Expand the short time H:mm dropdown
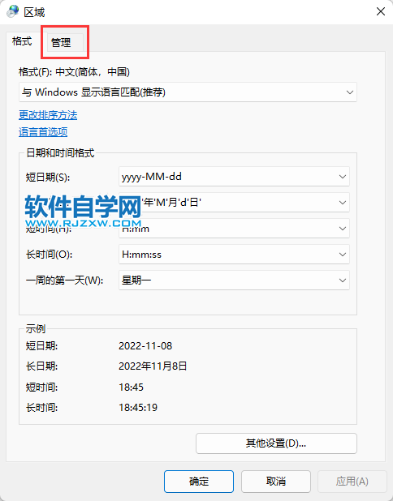 tap(234, 229)
